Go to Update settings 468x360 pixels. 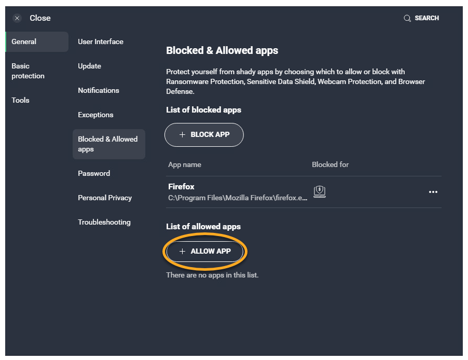[89, 66]
